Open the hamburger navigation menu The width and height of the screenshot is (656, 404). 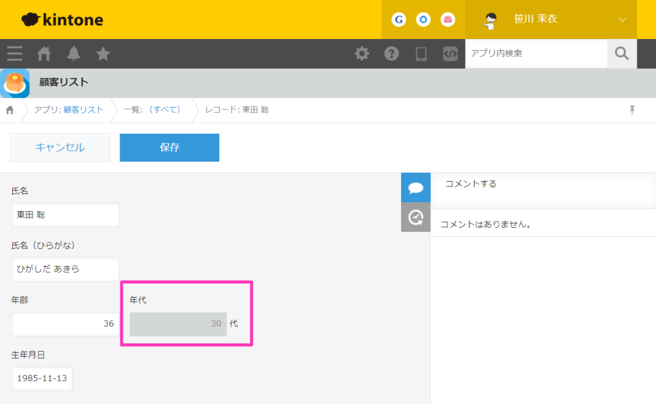point(15,54)
